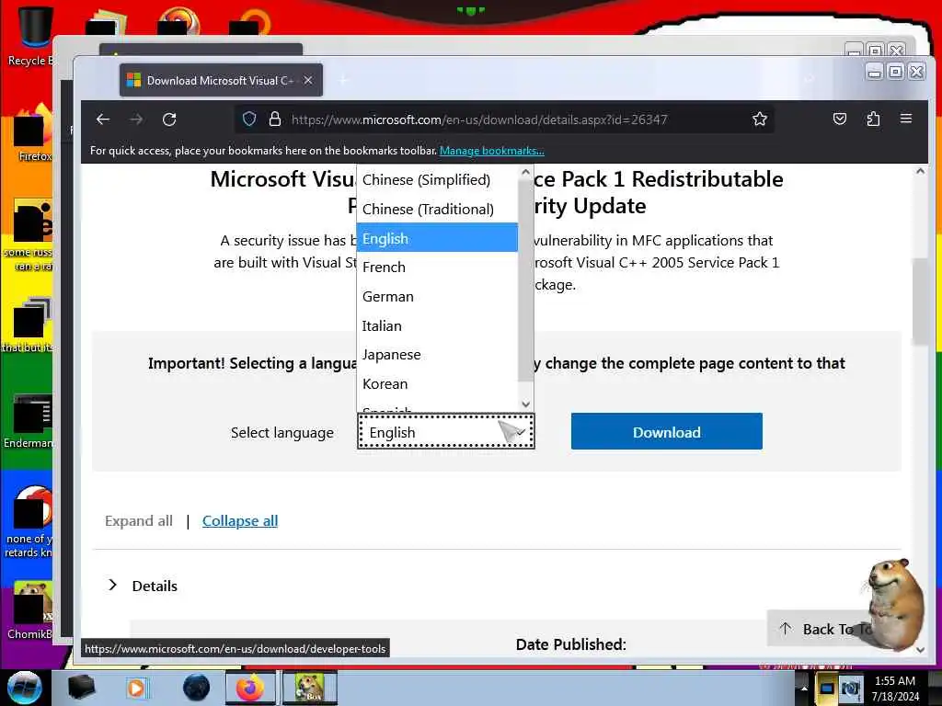Open the Windows Start orb

coord(25,688)
